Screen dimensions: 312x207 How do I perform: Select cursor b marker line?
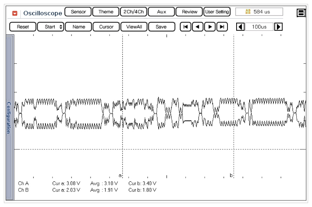coord(234,105)
